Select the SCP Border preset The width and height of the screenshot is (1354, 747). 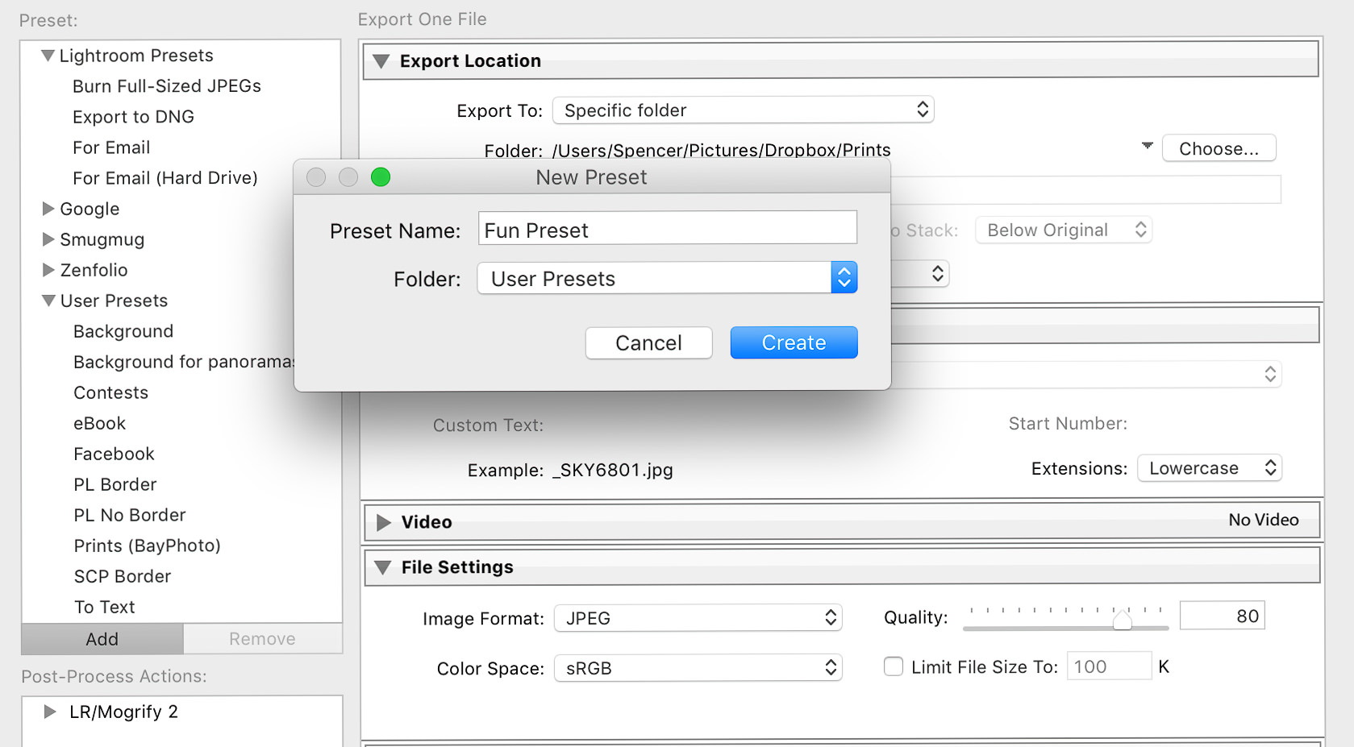coord(123,576)
